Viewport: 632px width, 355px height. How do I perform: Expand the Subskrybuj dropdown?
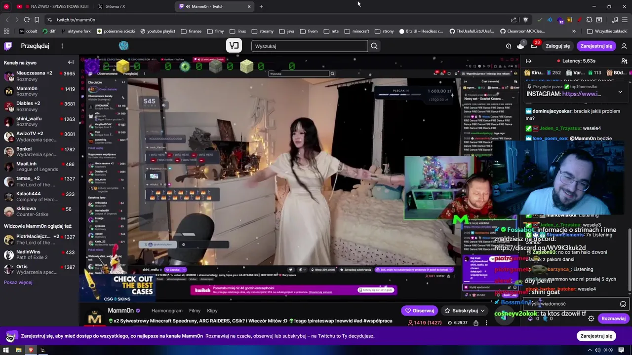[482, 311]
